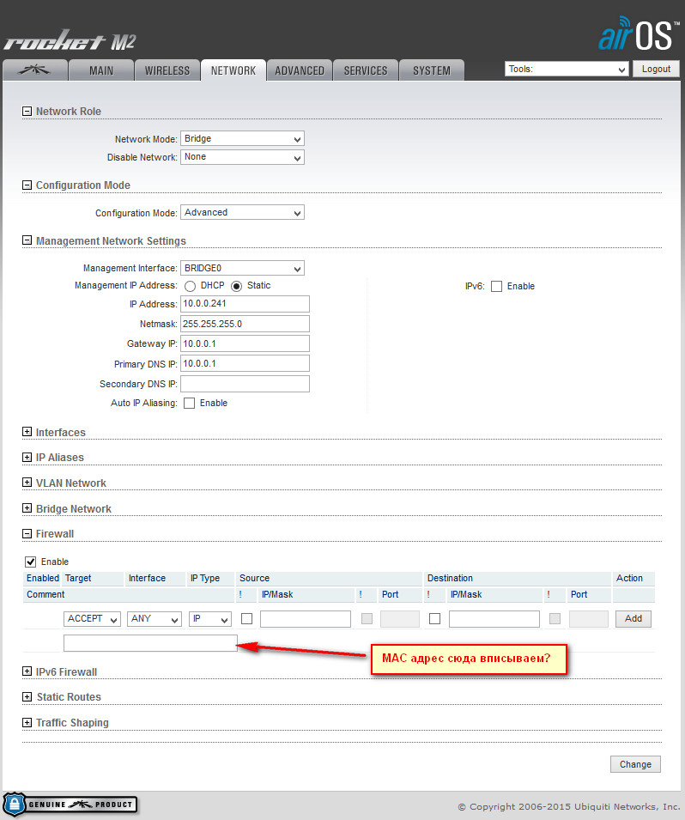Select the NETWORK tab
Image resolution: width=685 pixels, height=820 pixels.
[233, 70]
